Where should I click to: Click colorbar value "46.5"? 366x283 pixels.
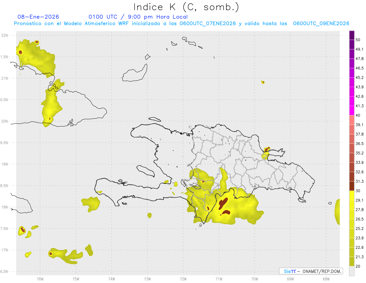(x=360, y=68)
